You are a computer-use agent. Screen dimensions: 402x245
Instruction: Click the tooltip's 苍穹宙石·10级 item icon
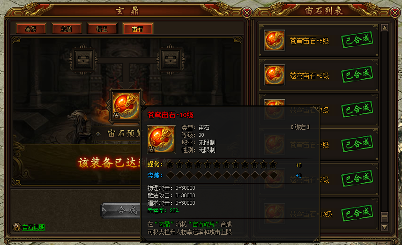click(161, 140)
